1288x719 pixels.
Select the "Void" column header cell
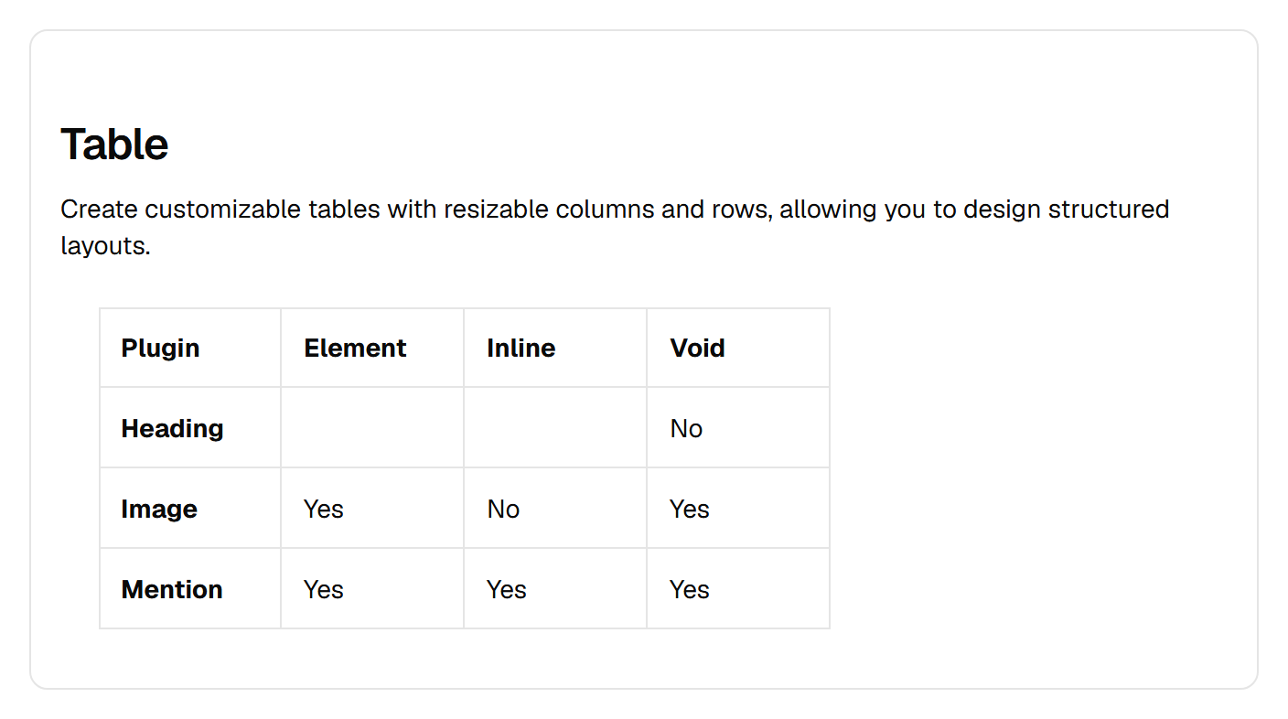tap(738, 348)
